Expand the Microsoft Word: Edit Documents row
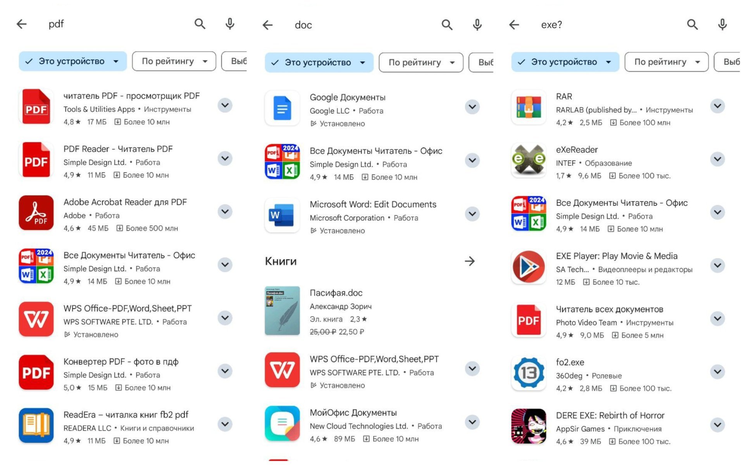 (472, 214)
